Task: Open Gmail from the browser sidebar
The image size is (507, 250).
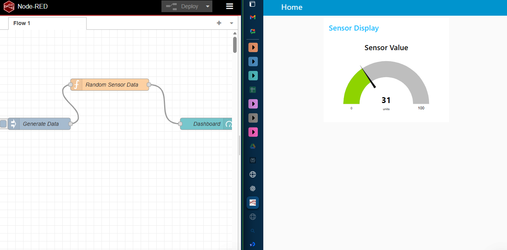Action: click(253, 17)
